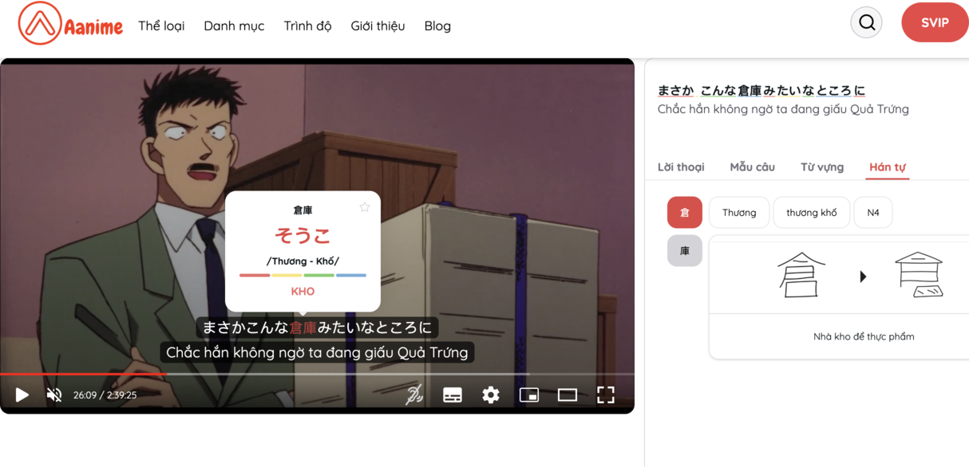Switch to theater mode view
This screenshot has height=467, width=969.
(568, 395)
